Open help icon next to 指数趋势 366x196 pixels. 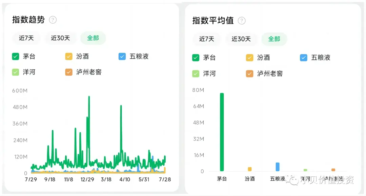(53, 20)
